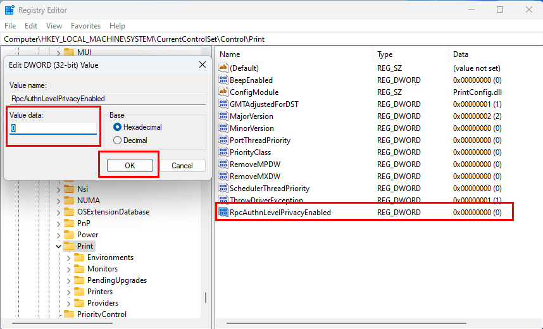
Task: Click the Monitors folder icon
Action: [79, 269]
